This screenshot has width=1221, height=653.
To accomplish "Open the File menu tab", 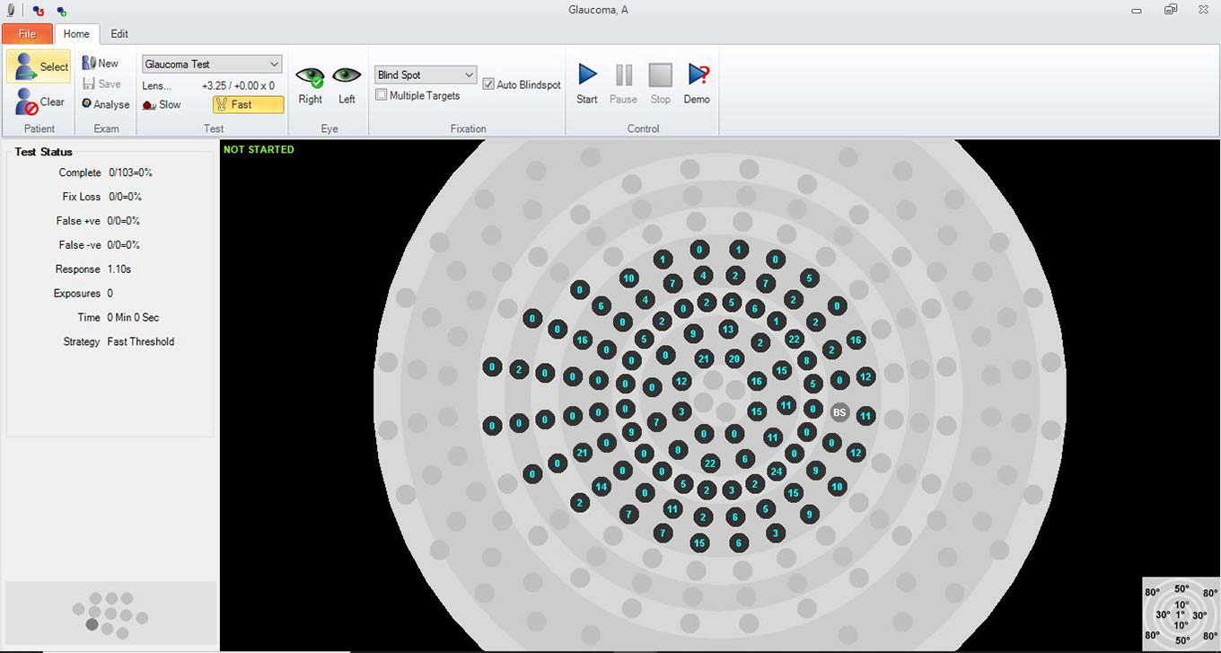I will tap(27, 33).
